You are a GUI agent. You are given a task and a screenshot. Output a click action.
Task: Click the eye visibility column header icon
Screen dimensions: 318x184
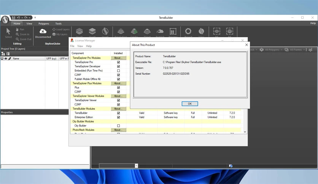tap(6, 59)
